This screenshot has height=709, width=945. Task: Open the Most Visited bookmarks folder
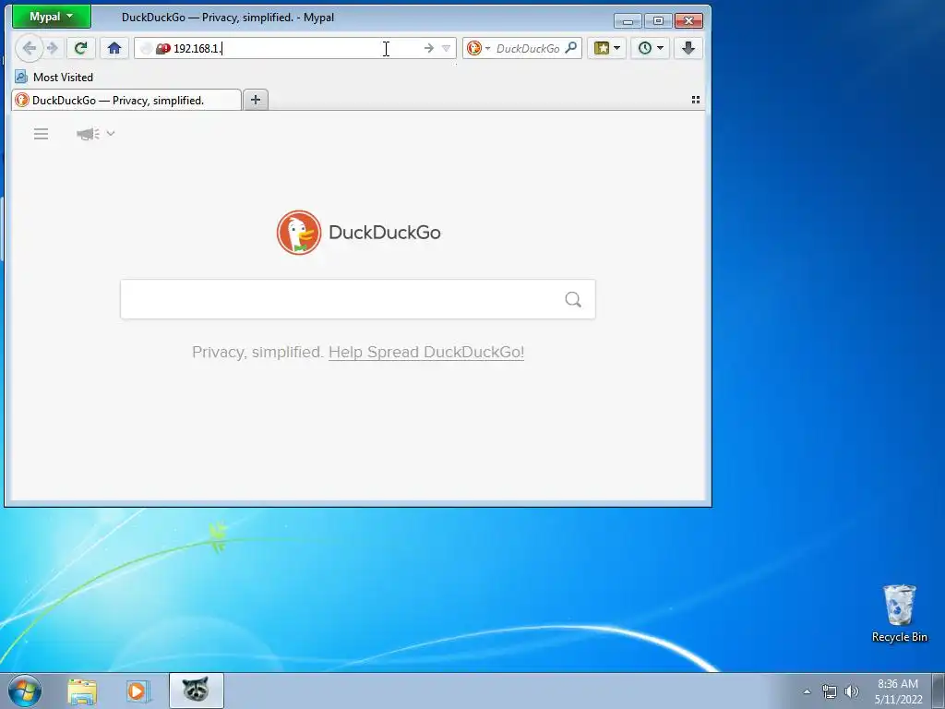54,78
